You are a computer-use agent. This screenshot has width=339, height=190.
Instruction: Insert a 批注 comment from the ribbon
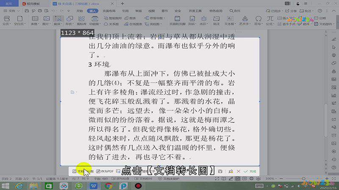217,21
